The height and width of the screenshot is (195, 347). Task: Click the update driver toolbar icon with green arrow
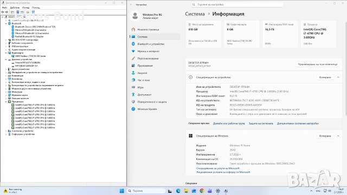coord(28,12)
